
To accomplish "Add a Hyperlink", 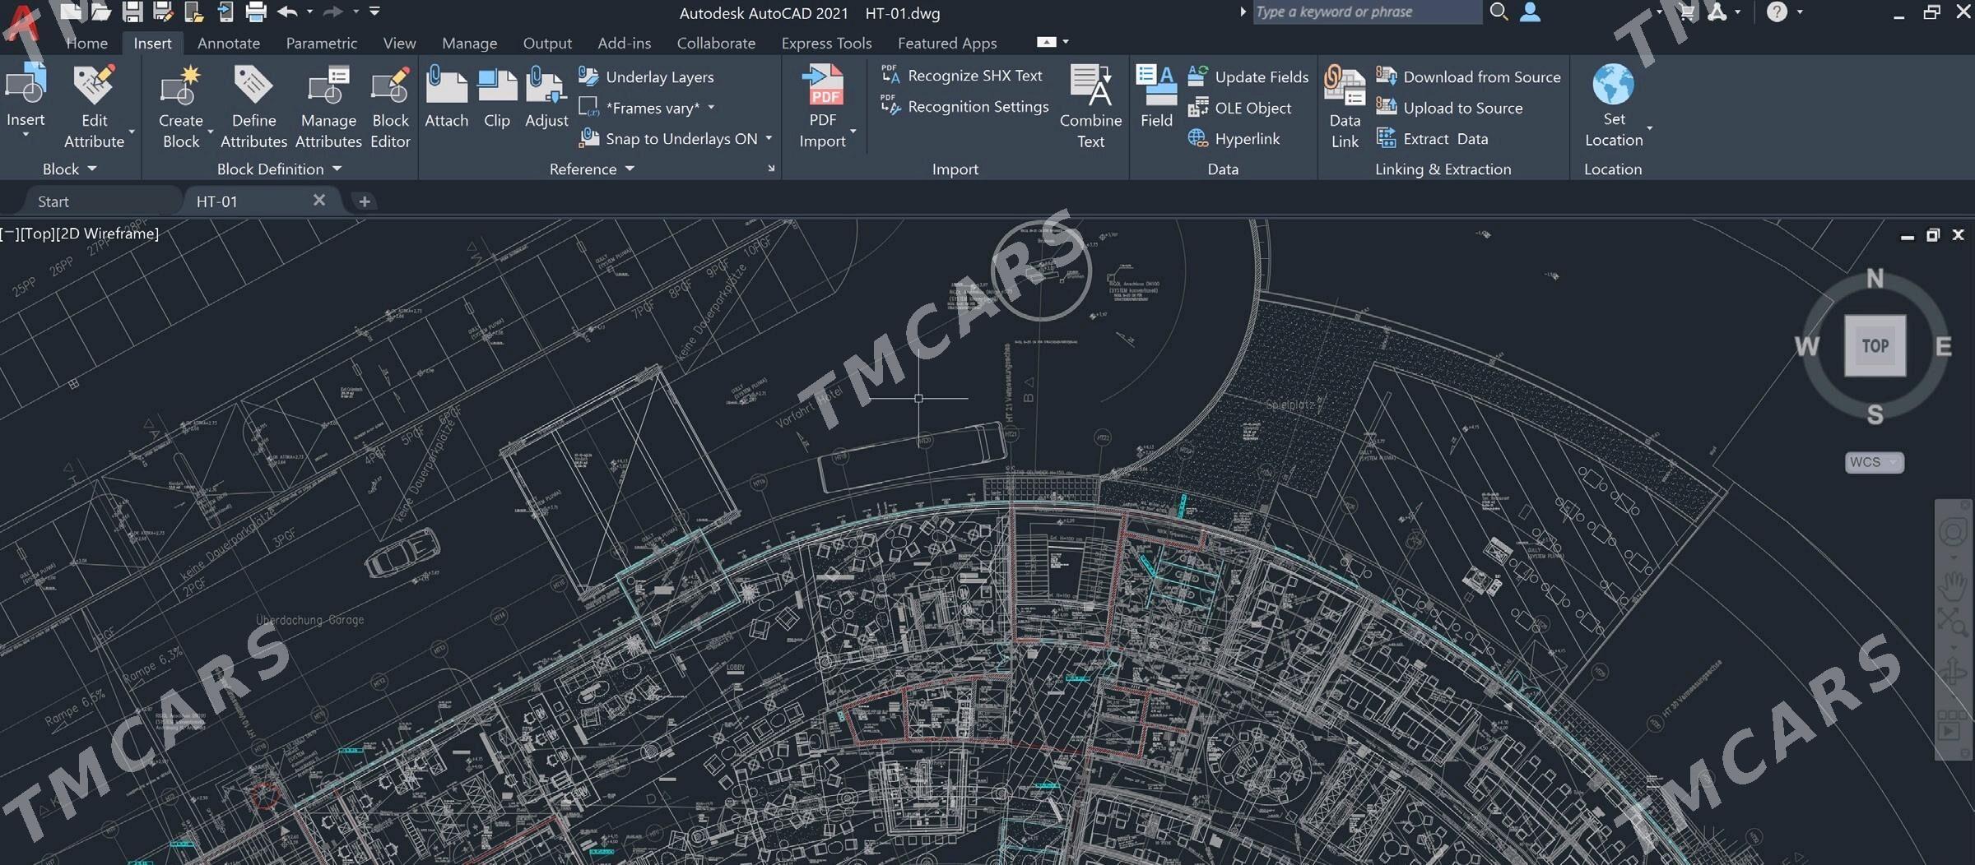I will pyautogui.click(x=1234, y=138).
